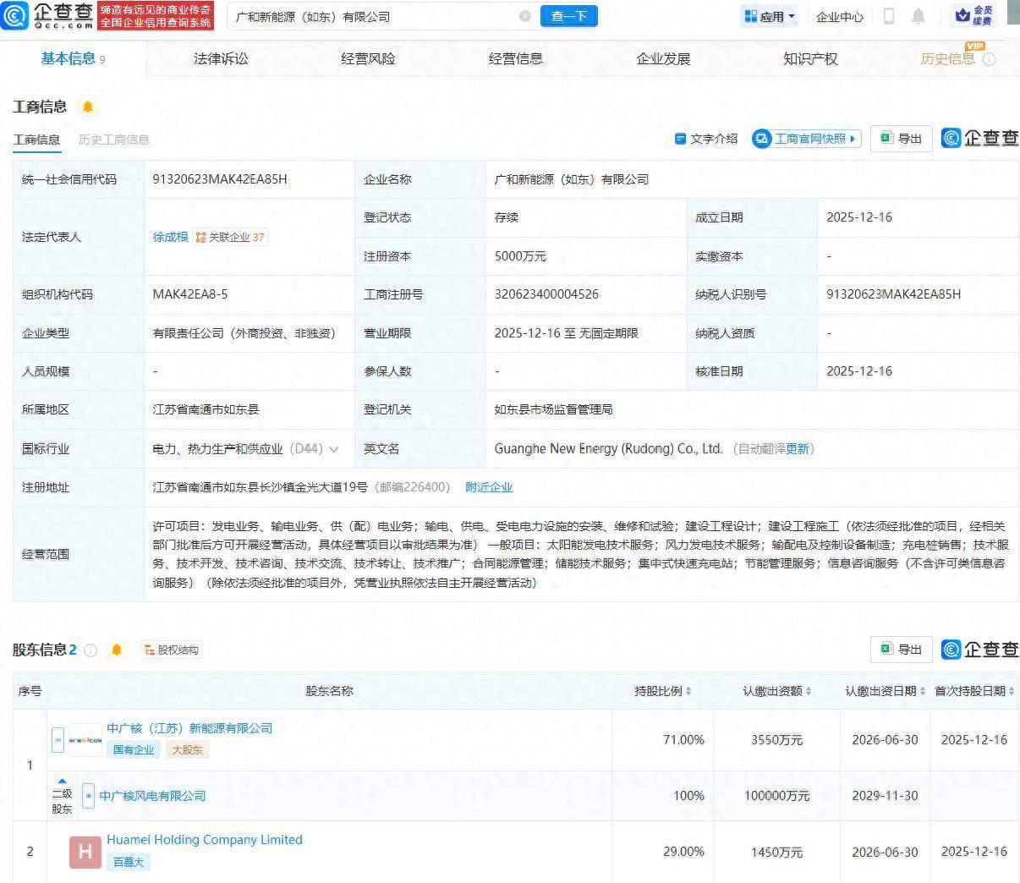Open the 股权结构 equity structure icon button

(172, 650)
